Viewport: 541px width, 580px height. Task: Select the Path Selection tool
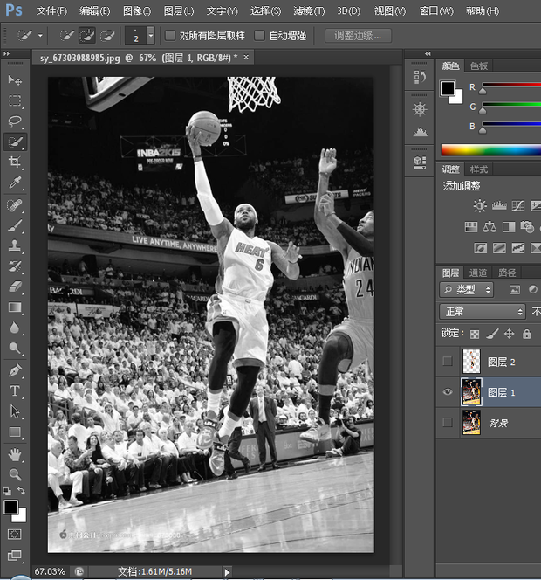(15, 411)
